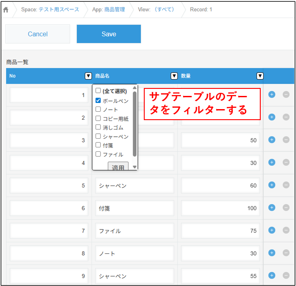Click the Cancel button
The height and width of the screenshot is (286, 296).
[37, 34]
